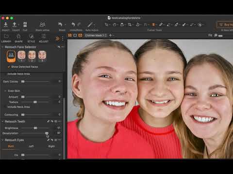233x174 pixels.
Task: Select the Left tab in Retouch Eyes
Action: [31, 146]
